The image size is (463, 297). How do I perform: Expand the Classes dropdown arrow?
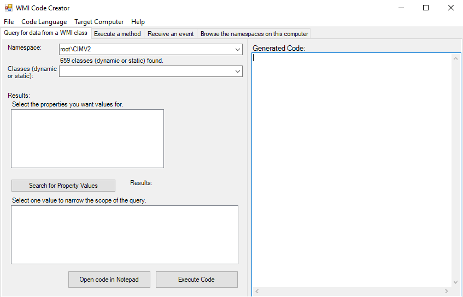tap(238, 72)
